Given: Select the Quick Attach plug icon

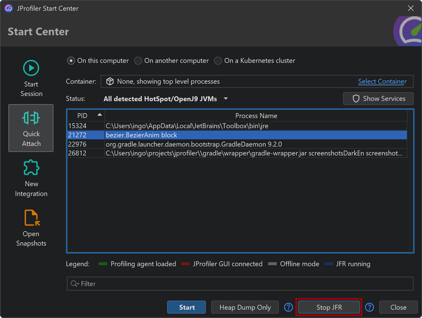Looking at the screenshot, I should click(x=31, y=118).
